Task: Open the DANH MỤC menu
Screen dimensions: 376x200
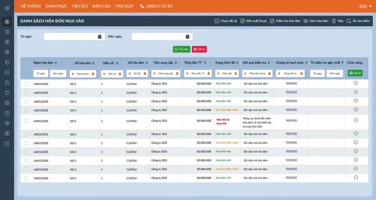Action: (56, 6)
